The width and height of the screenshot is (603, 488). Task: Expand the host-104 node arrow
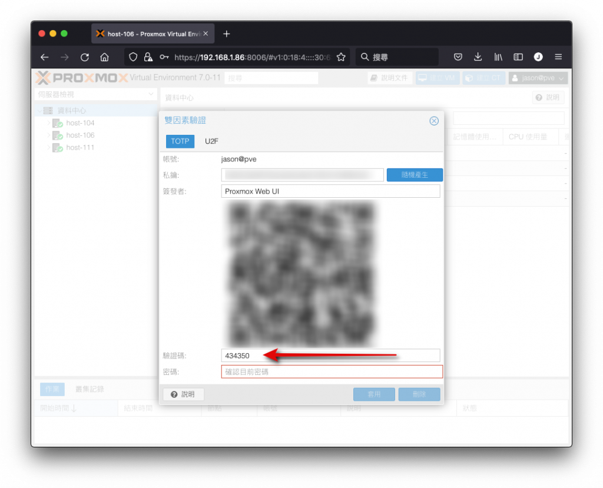[x=48, y=123]
